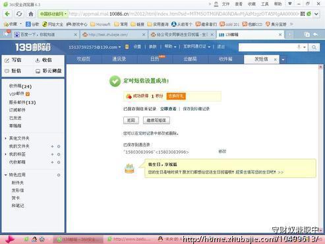Click the birthday cake icon
The height and width of the screenshot is (244, 325).
pyautogui.click(x=129, y=169)
